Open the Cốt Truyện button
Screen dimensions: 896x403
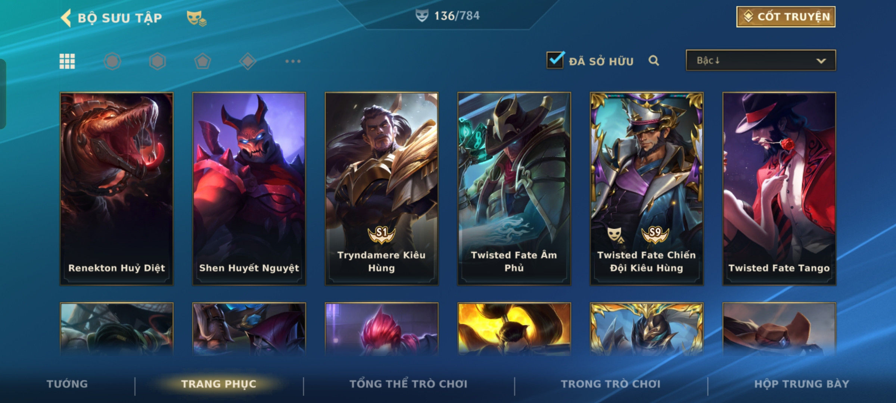tap(786, 17)
